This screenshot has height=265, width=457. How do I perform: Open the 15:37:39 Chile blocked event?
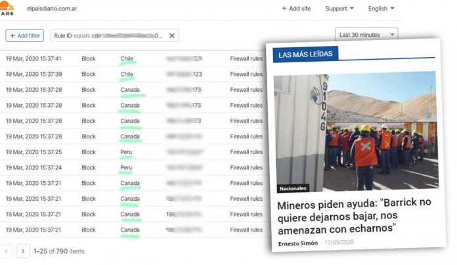click(x=98, y=74)
